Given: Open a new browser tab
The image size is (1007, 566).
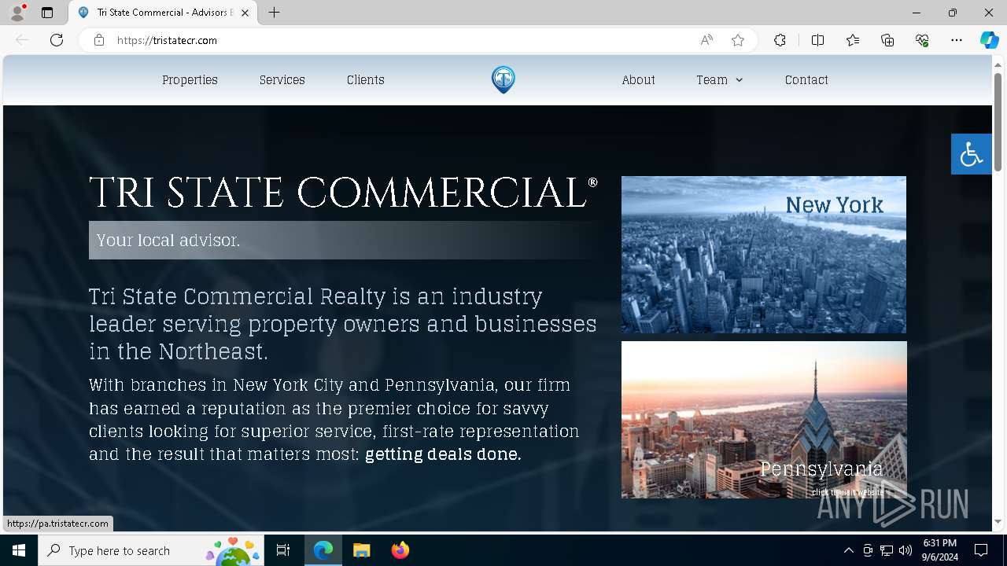Looking at the screenshot, I should [274, 13].
